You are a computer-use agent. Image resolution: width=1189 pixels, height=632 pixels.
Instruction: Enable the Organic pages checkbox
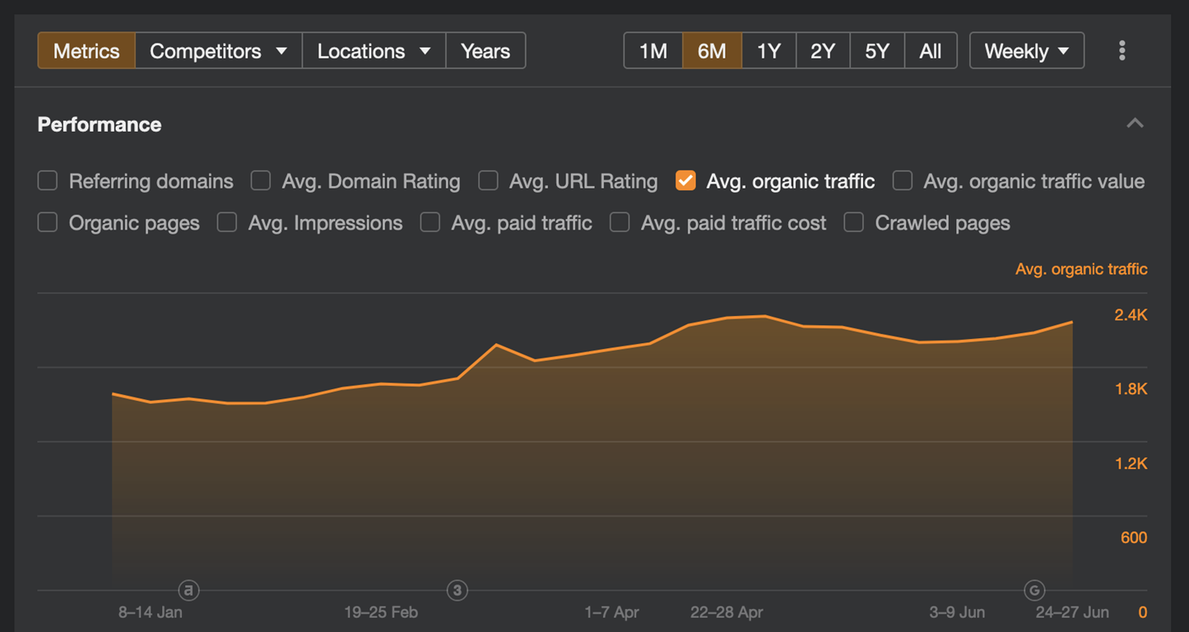(x=48, y=222)
